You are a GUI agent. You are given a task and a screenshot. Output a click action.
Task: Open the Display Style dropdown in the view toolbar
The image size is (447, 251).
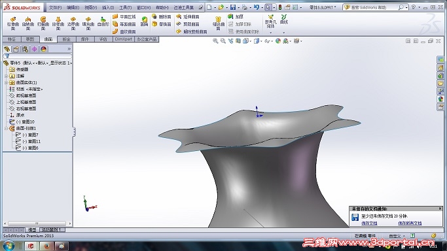coord(261,41)
